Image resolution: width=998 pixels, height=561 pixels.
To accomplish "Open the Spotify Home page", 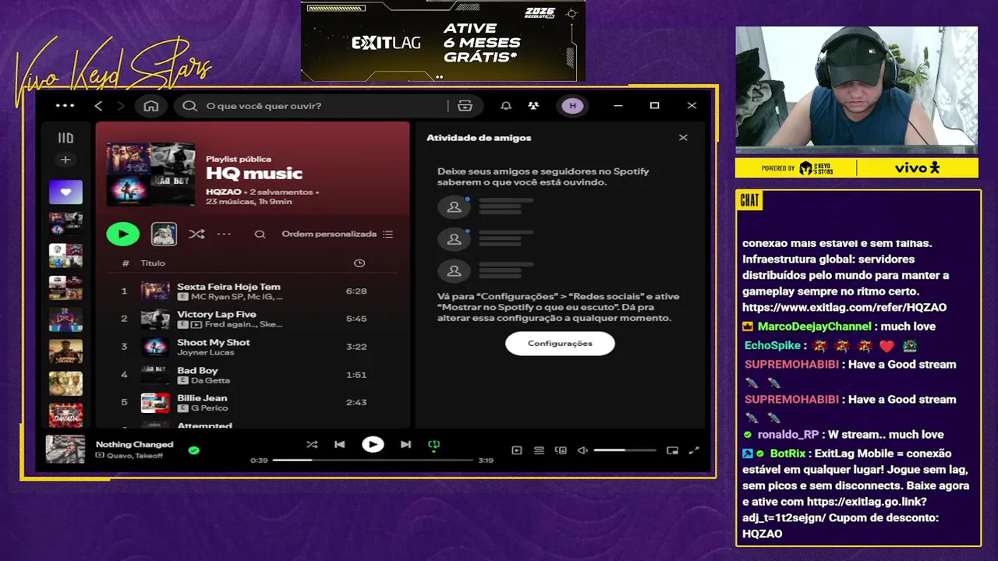I will [151, 106].
